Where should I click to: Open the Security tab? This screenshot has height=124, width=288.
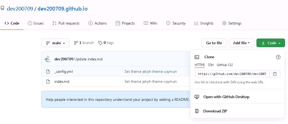(x=176, y=23)
